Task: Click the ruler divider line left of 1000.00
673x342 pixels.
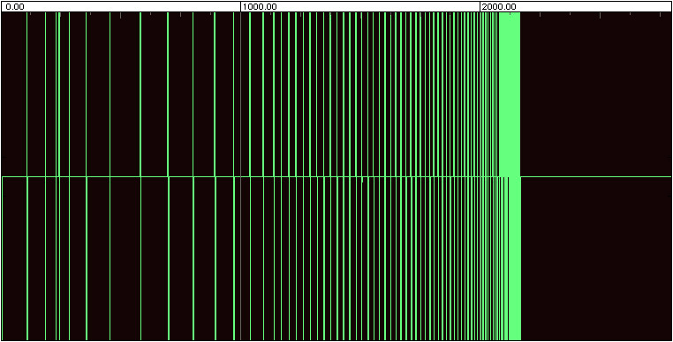Action: point(240,6)
